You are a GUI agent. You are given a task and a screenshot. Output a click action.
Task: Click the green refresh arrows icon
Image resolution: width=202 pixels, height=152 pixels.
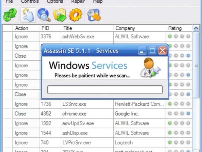(10, 15)
